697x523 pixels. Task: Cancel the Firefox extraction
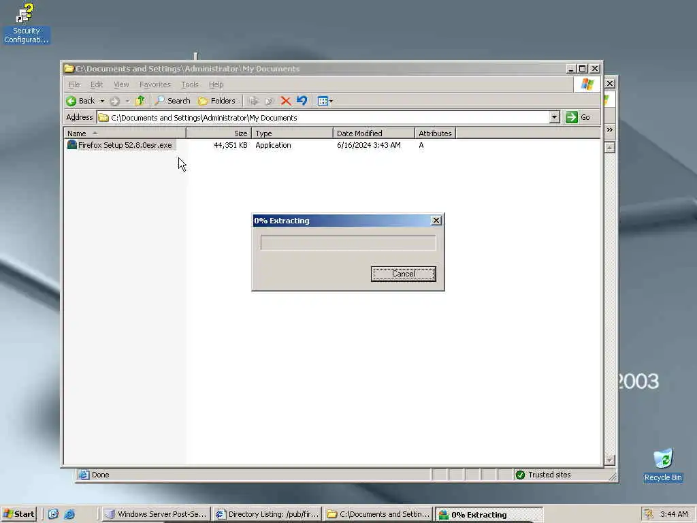coord(403,274)
